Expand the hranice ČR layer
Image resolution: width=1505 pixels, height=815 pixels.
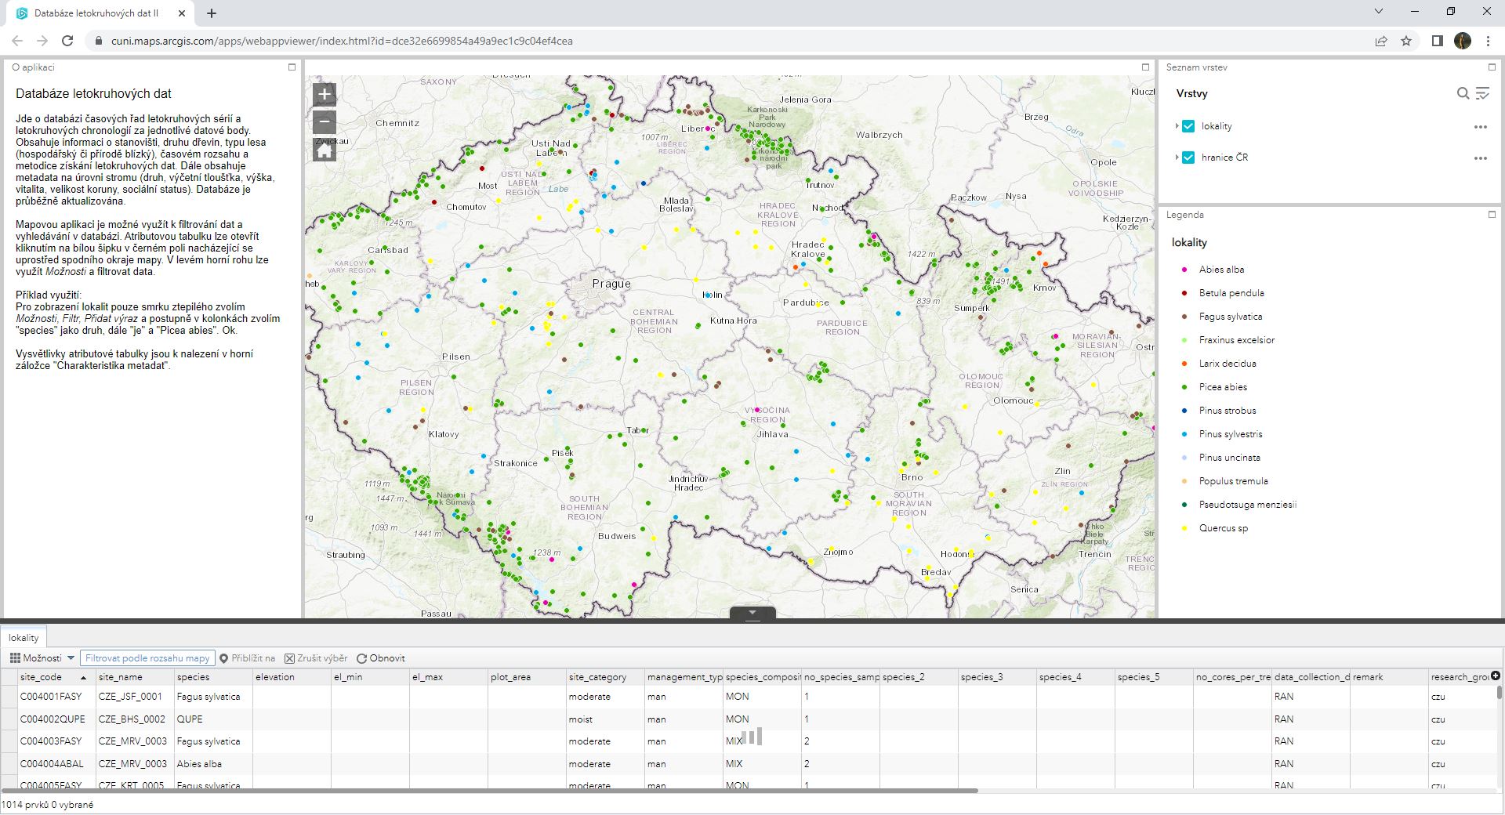tap(1177, 158)
